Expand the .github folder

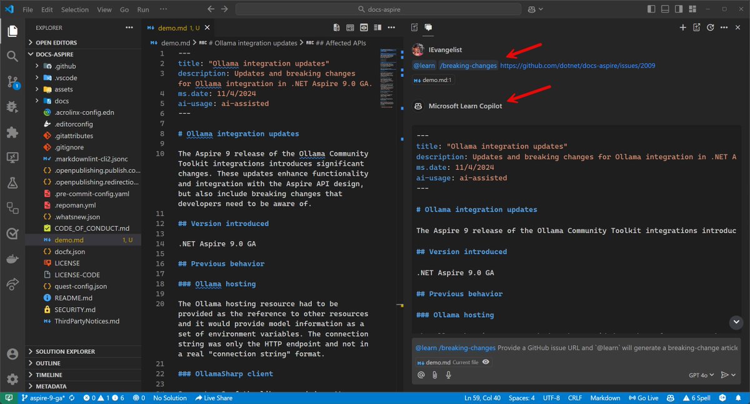click(x=83, y=66)
